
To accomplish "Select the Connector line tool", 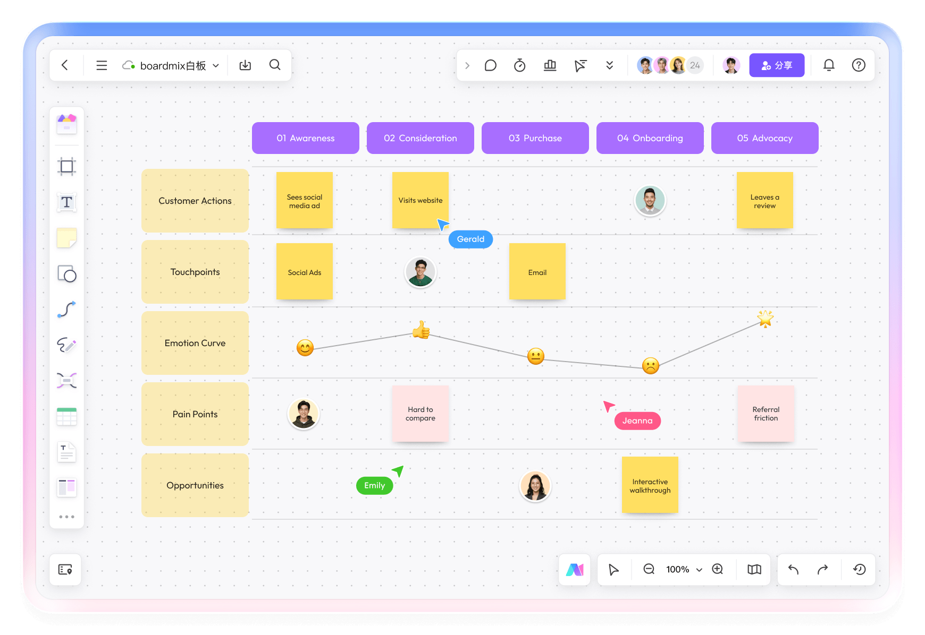I will click(x=66, y=310).
